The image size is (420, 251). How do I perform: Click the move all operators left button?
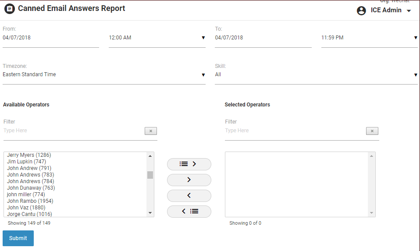[189, 211]
